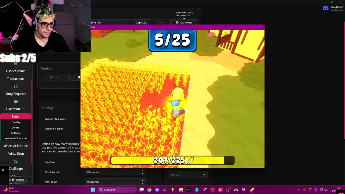This screenshot has height=194, width=345.
Task: Show hidden system tray icons
Action: tap(298, 190)
